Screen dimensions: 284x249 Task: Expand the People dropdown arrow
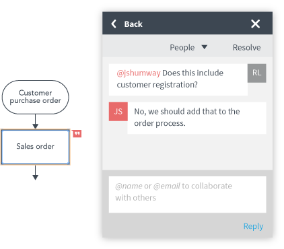point(204,47)
